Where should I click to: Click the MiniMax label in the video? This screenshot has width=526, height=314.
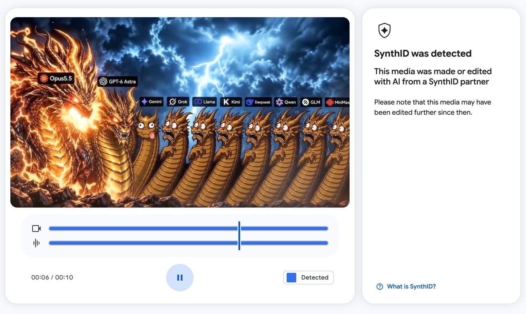(337, 102)
